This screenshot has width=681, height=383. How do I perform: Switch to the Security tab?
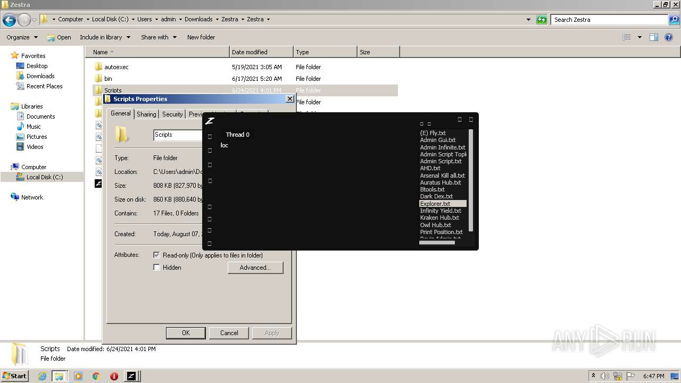[172, 114]
